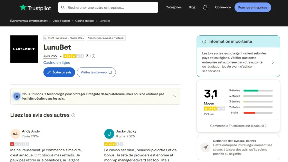288x162 pixels.
Task: Click the one-star rating on Andy Andy's review
Action: click(20, 144)
